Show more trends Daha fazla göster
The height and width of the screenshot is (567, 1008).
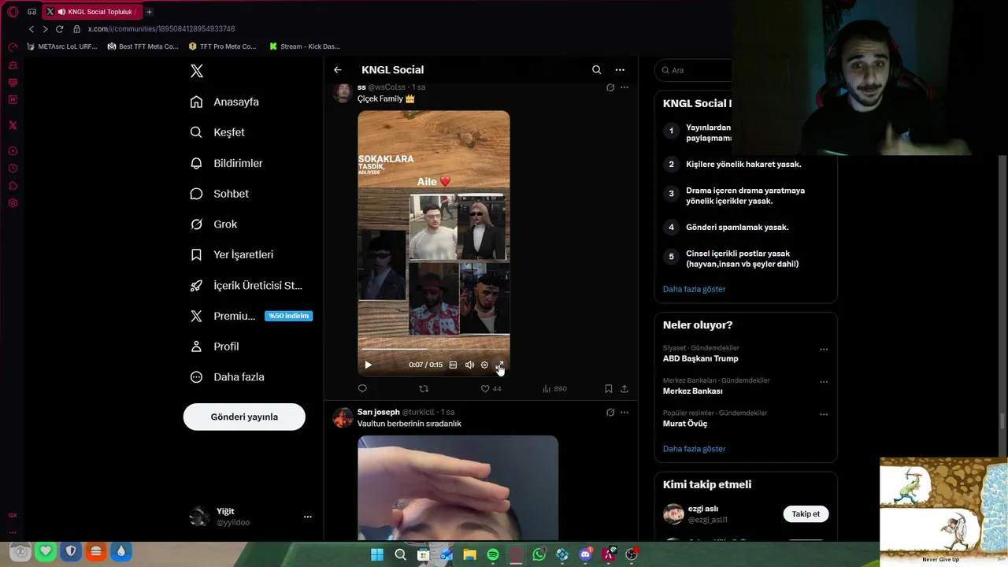(694, 449)
